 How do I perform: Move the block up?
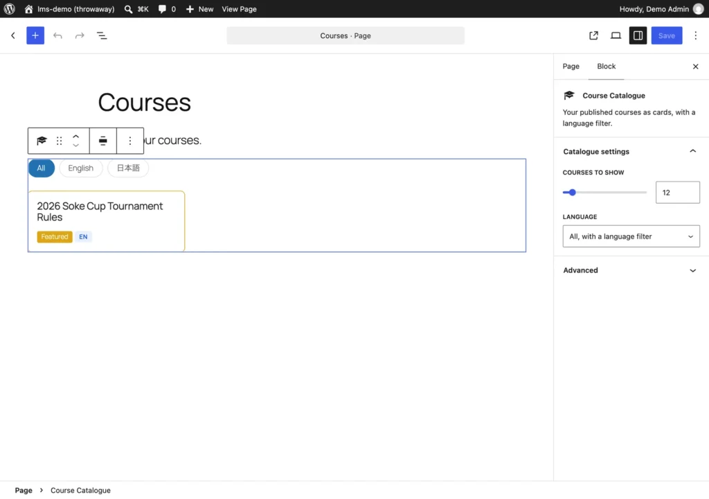click(76, 136)
